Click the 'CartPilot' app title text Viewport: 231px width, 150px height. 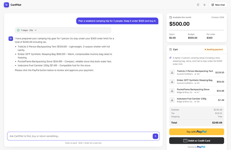[x=16, y=5]
